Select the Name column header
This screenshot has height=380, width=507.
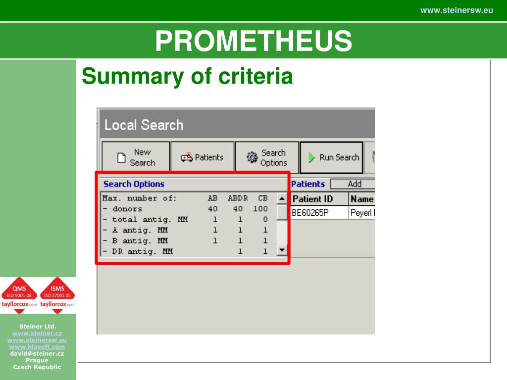pyautogui.click(x=362, y=199)
